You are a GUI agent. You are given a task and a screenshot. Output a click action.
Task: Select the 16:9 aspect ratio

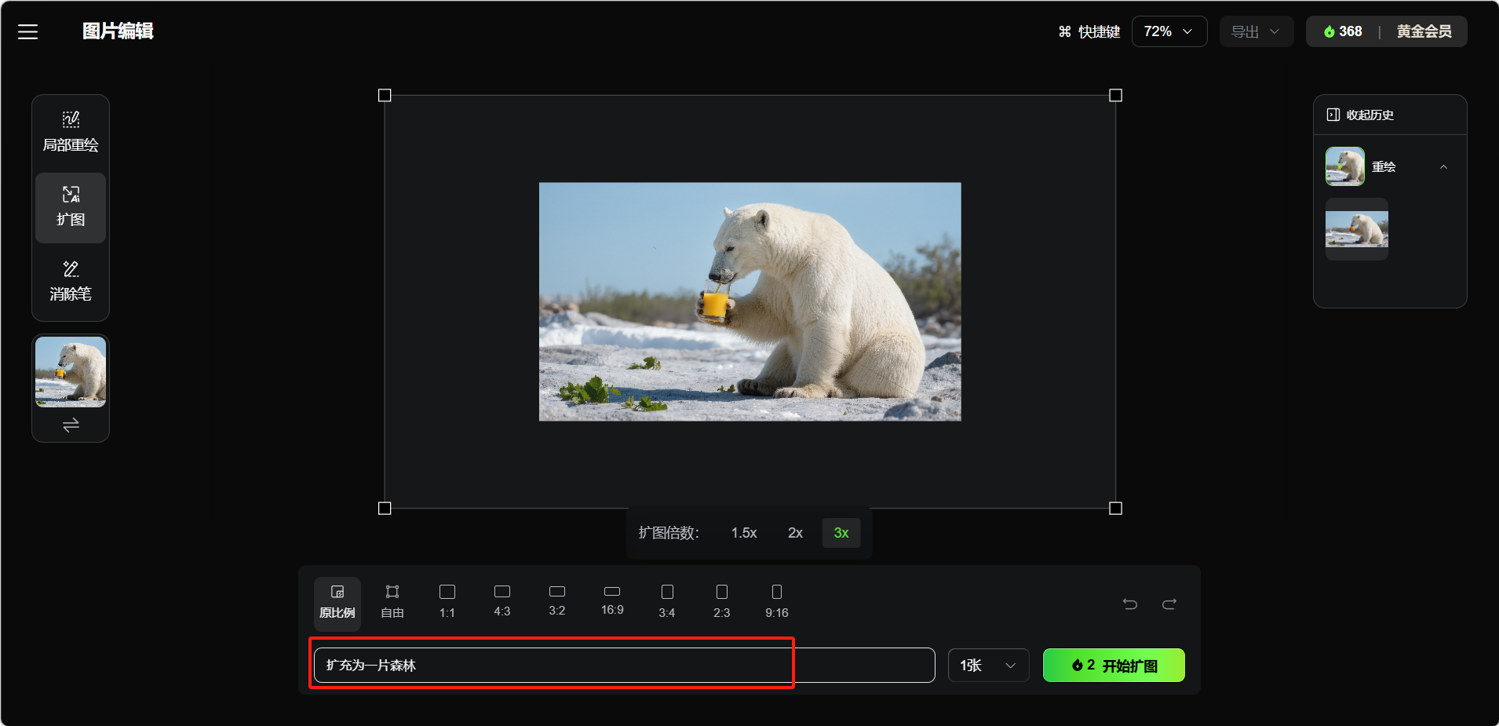coord(612,600)
